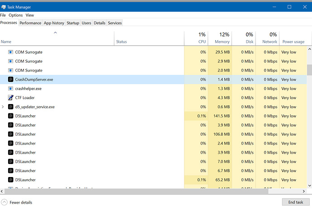This screenshot has height=209, width=312.
Task: Expand the d5_updater_service.exe process group
Action: coord(3,107)
